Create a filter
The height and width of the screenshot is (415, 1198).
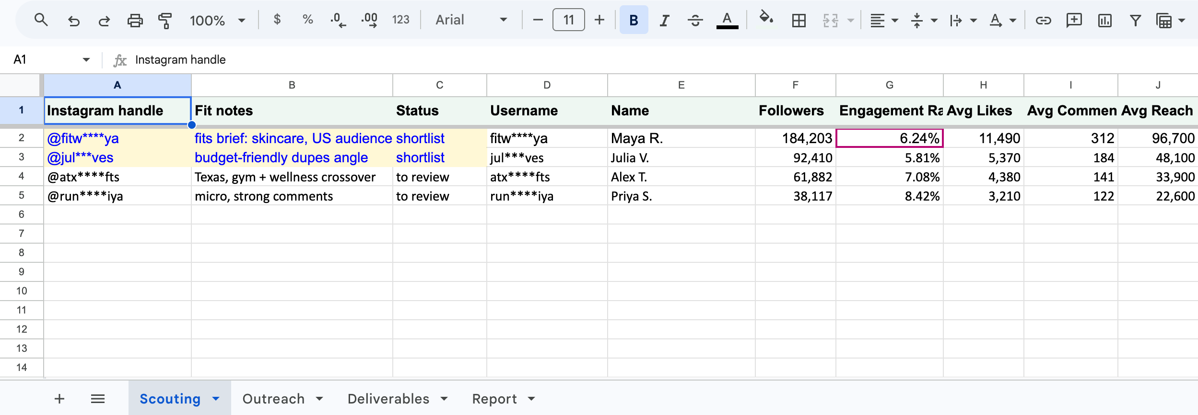[1135, 20]
